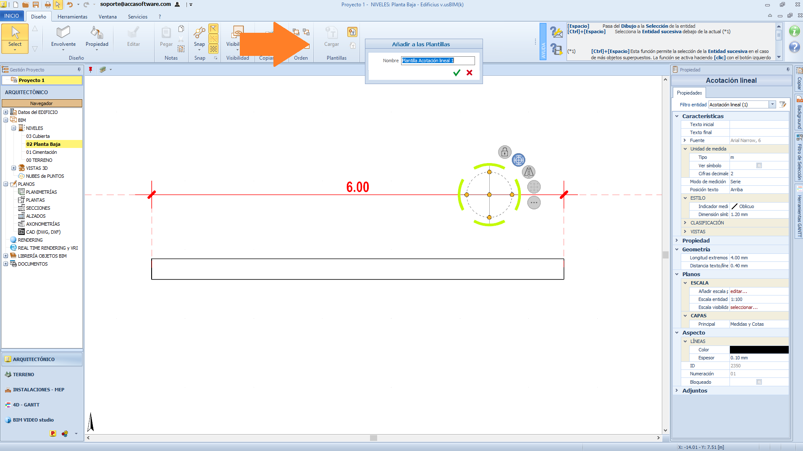Viewport: 803px width, 451px height.
Task: Click the Snap tool icon
Action: (x=199, y=33)
